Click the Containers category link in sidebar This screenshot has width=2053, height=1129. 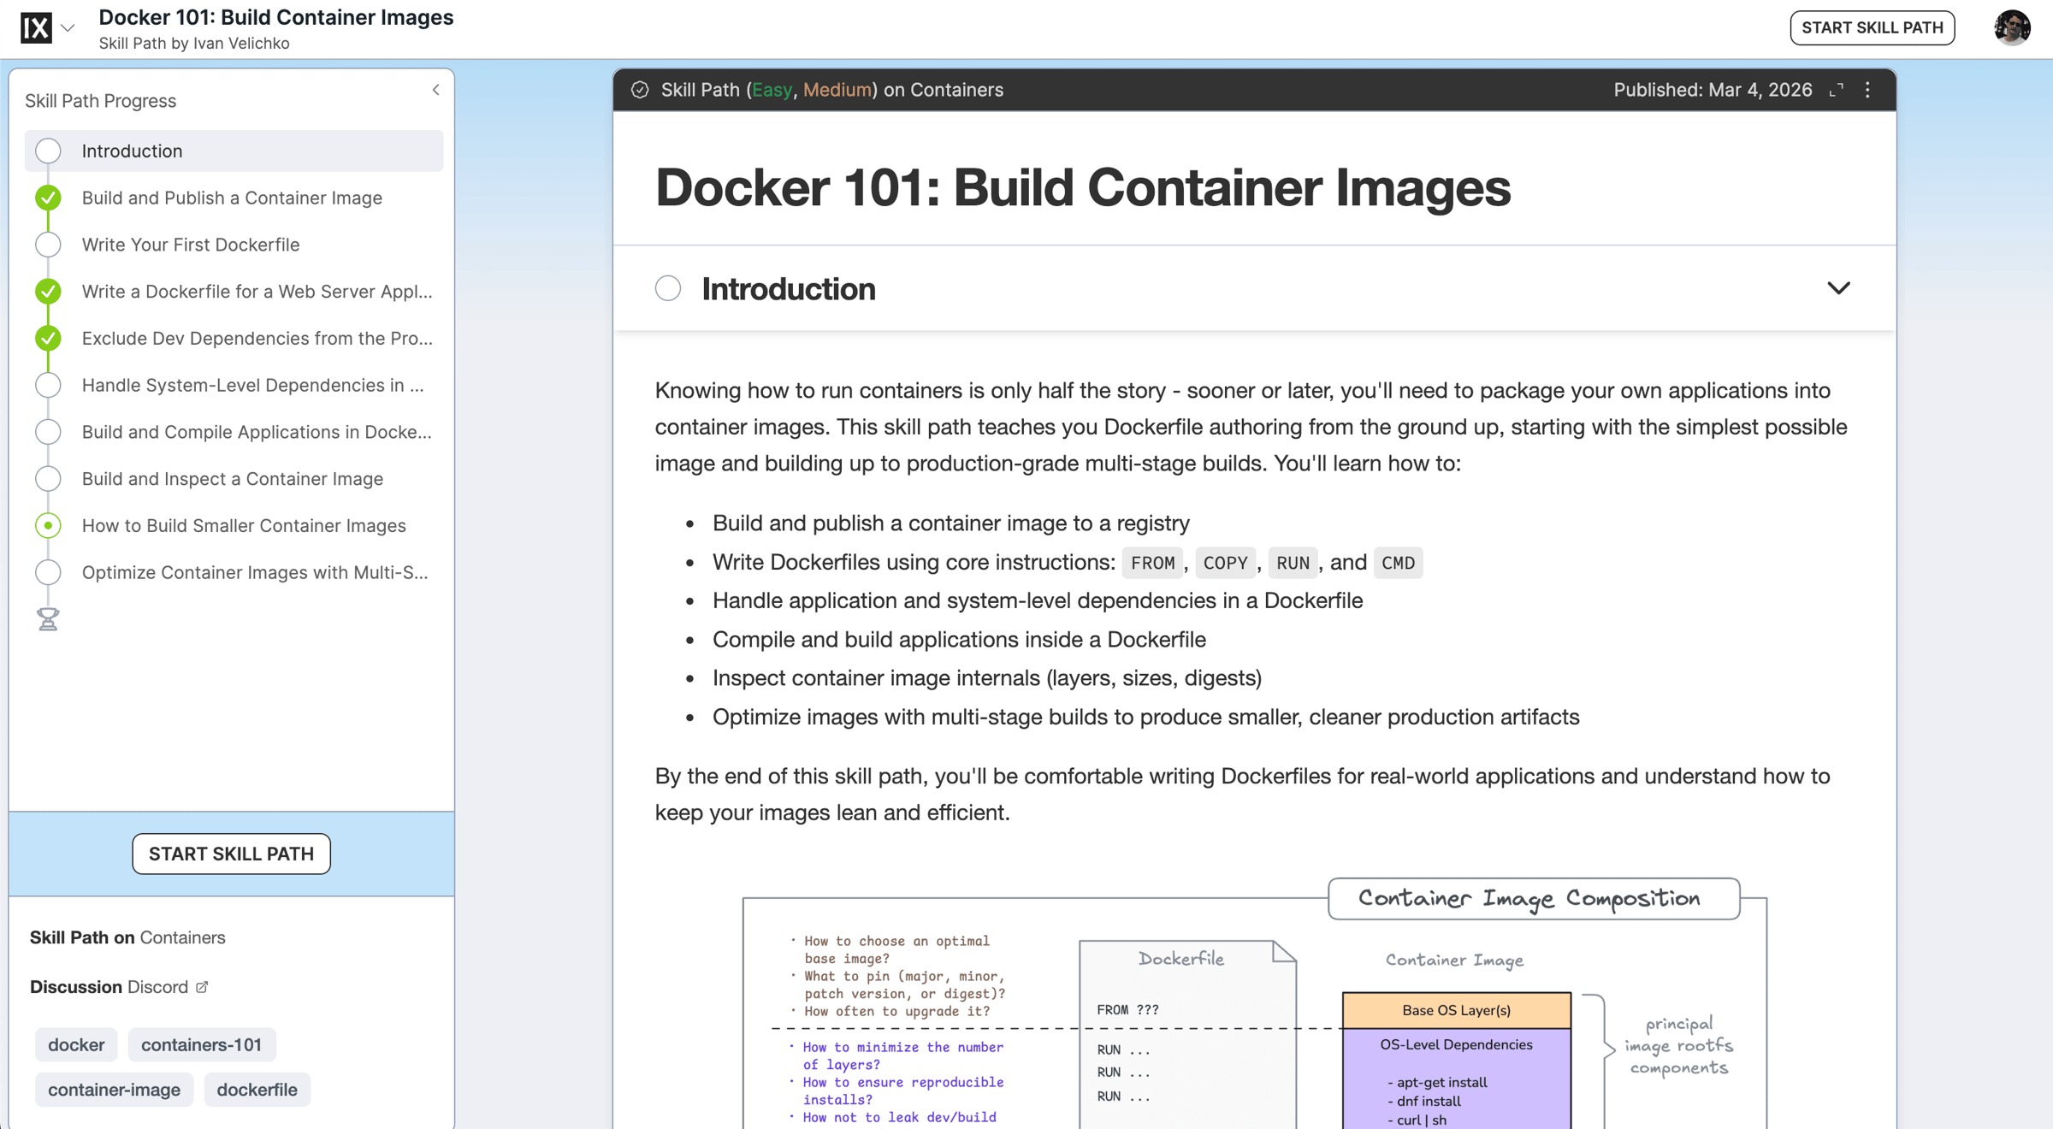(x=182, y=937)
